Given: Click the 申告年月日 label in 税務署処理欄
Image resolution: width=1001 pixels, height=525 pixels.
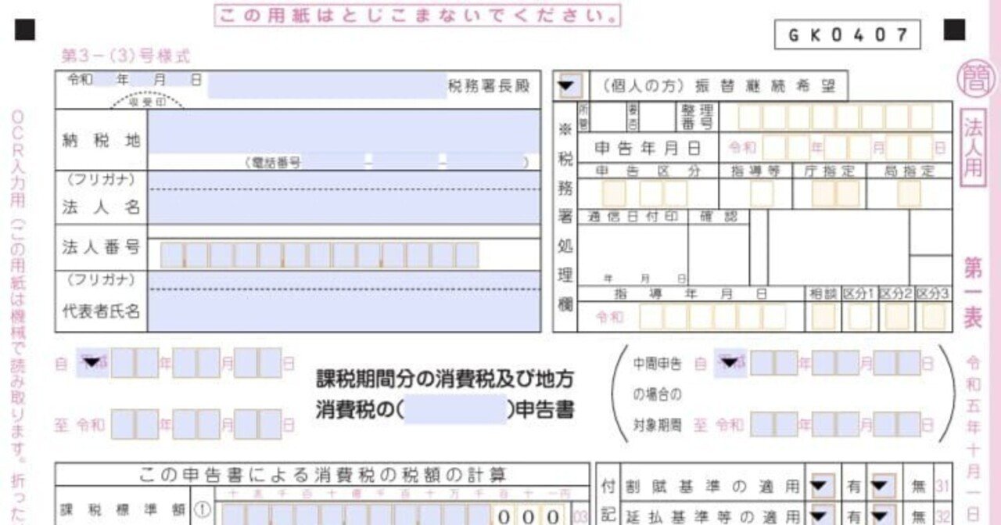Looking at the screenshot, I should [648, 148].
